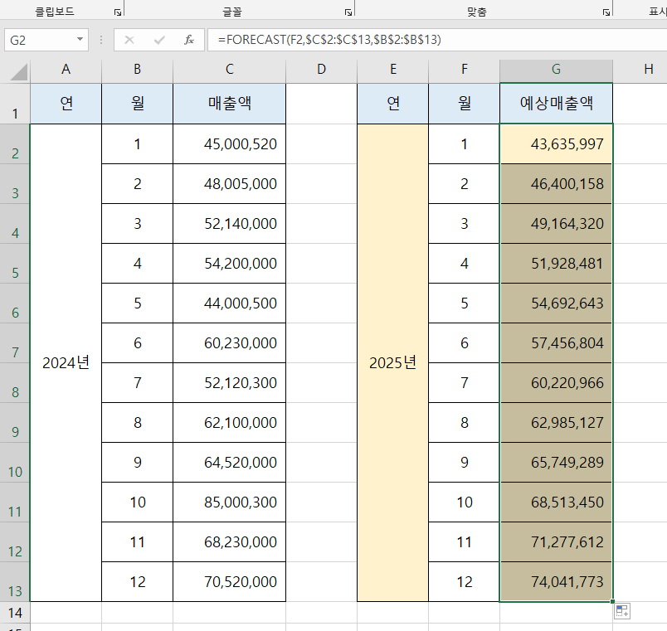The image size is (667, 631).
Task: Click the Insert Function fx icon
Action: click(189, 40)
